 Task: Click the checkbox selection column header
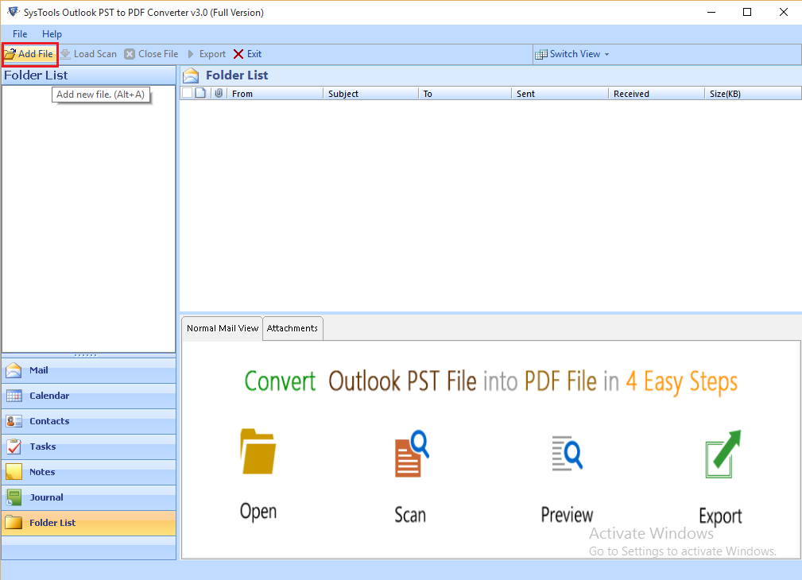(188, 93)
